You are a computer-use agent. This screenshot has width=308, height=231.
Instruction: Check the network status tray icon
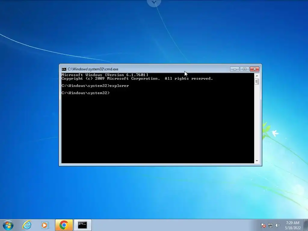point(270,225)
